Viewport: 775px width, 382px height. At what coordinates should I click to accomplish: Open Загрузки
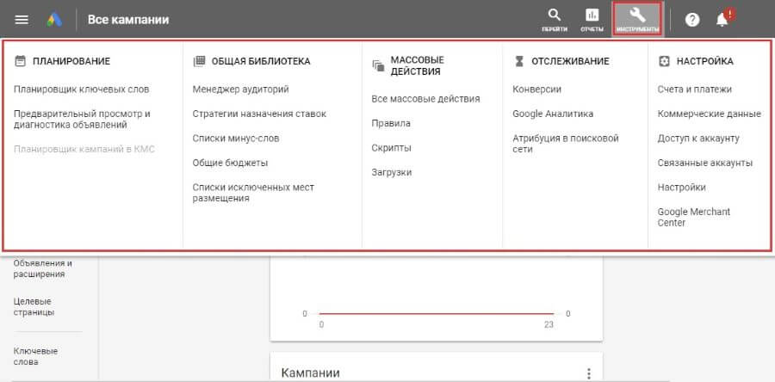pyautogui.click(x=392, y=172)
